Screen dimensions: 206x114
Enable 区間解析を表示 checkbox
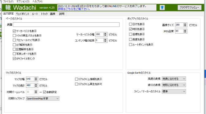click(x=14, y=49)
